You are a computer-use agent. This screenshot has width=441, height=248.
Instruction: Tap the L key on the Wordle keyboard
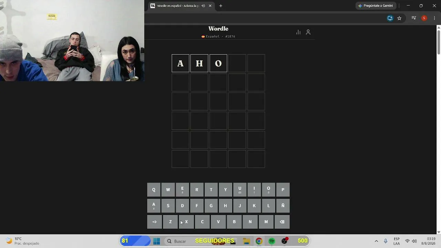pyautogui.click(x=268, y=206)
